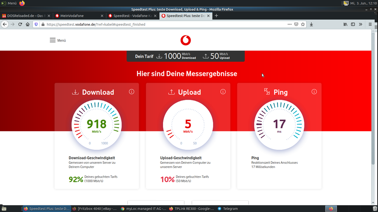Click the 92% result text
This screenshot has height=212, width=378.
coord(76,179)
